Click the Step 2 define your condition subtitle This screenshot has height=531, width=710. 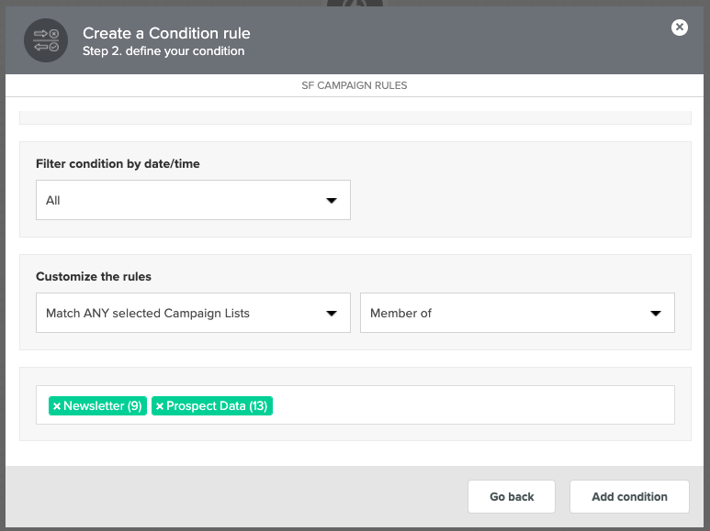(163, 51)
